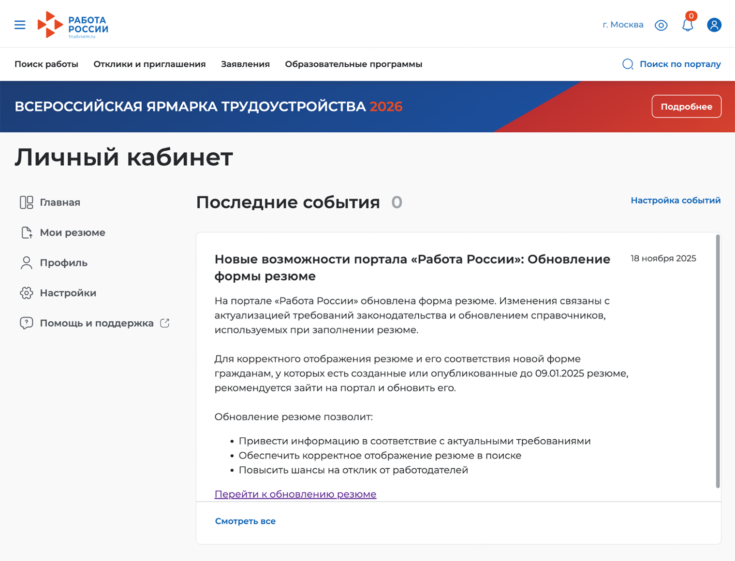
Task: Click the events card vertical scrollbar
Action: pyautogui.click(x=718, y=361)
